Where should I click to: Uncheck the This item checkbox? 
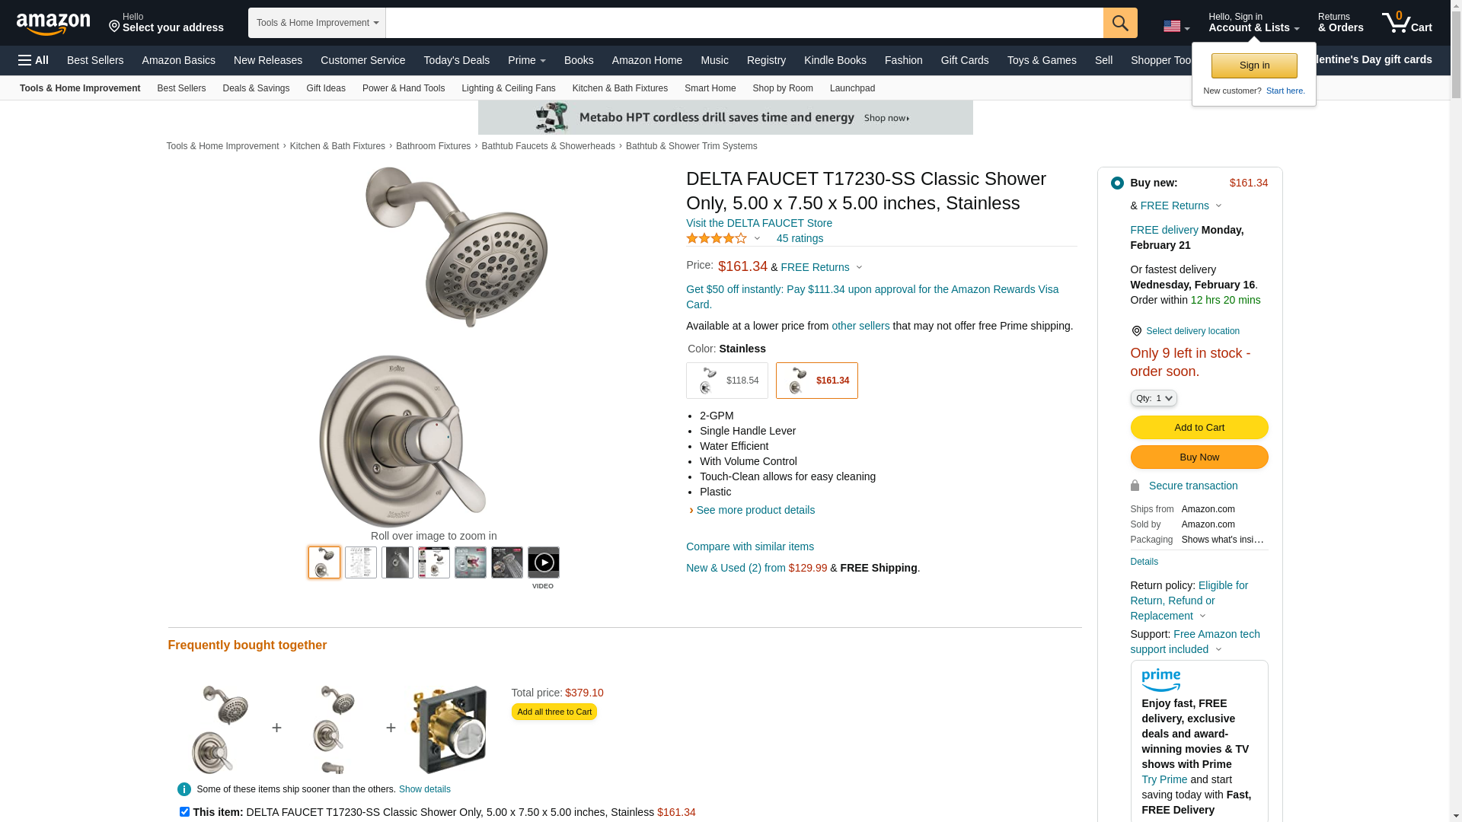point(184,812)
